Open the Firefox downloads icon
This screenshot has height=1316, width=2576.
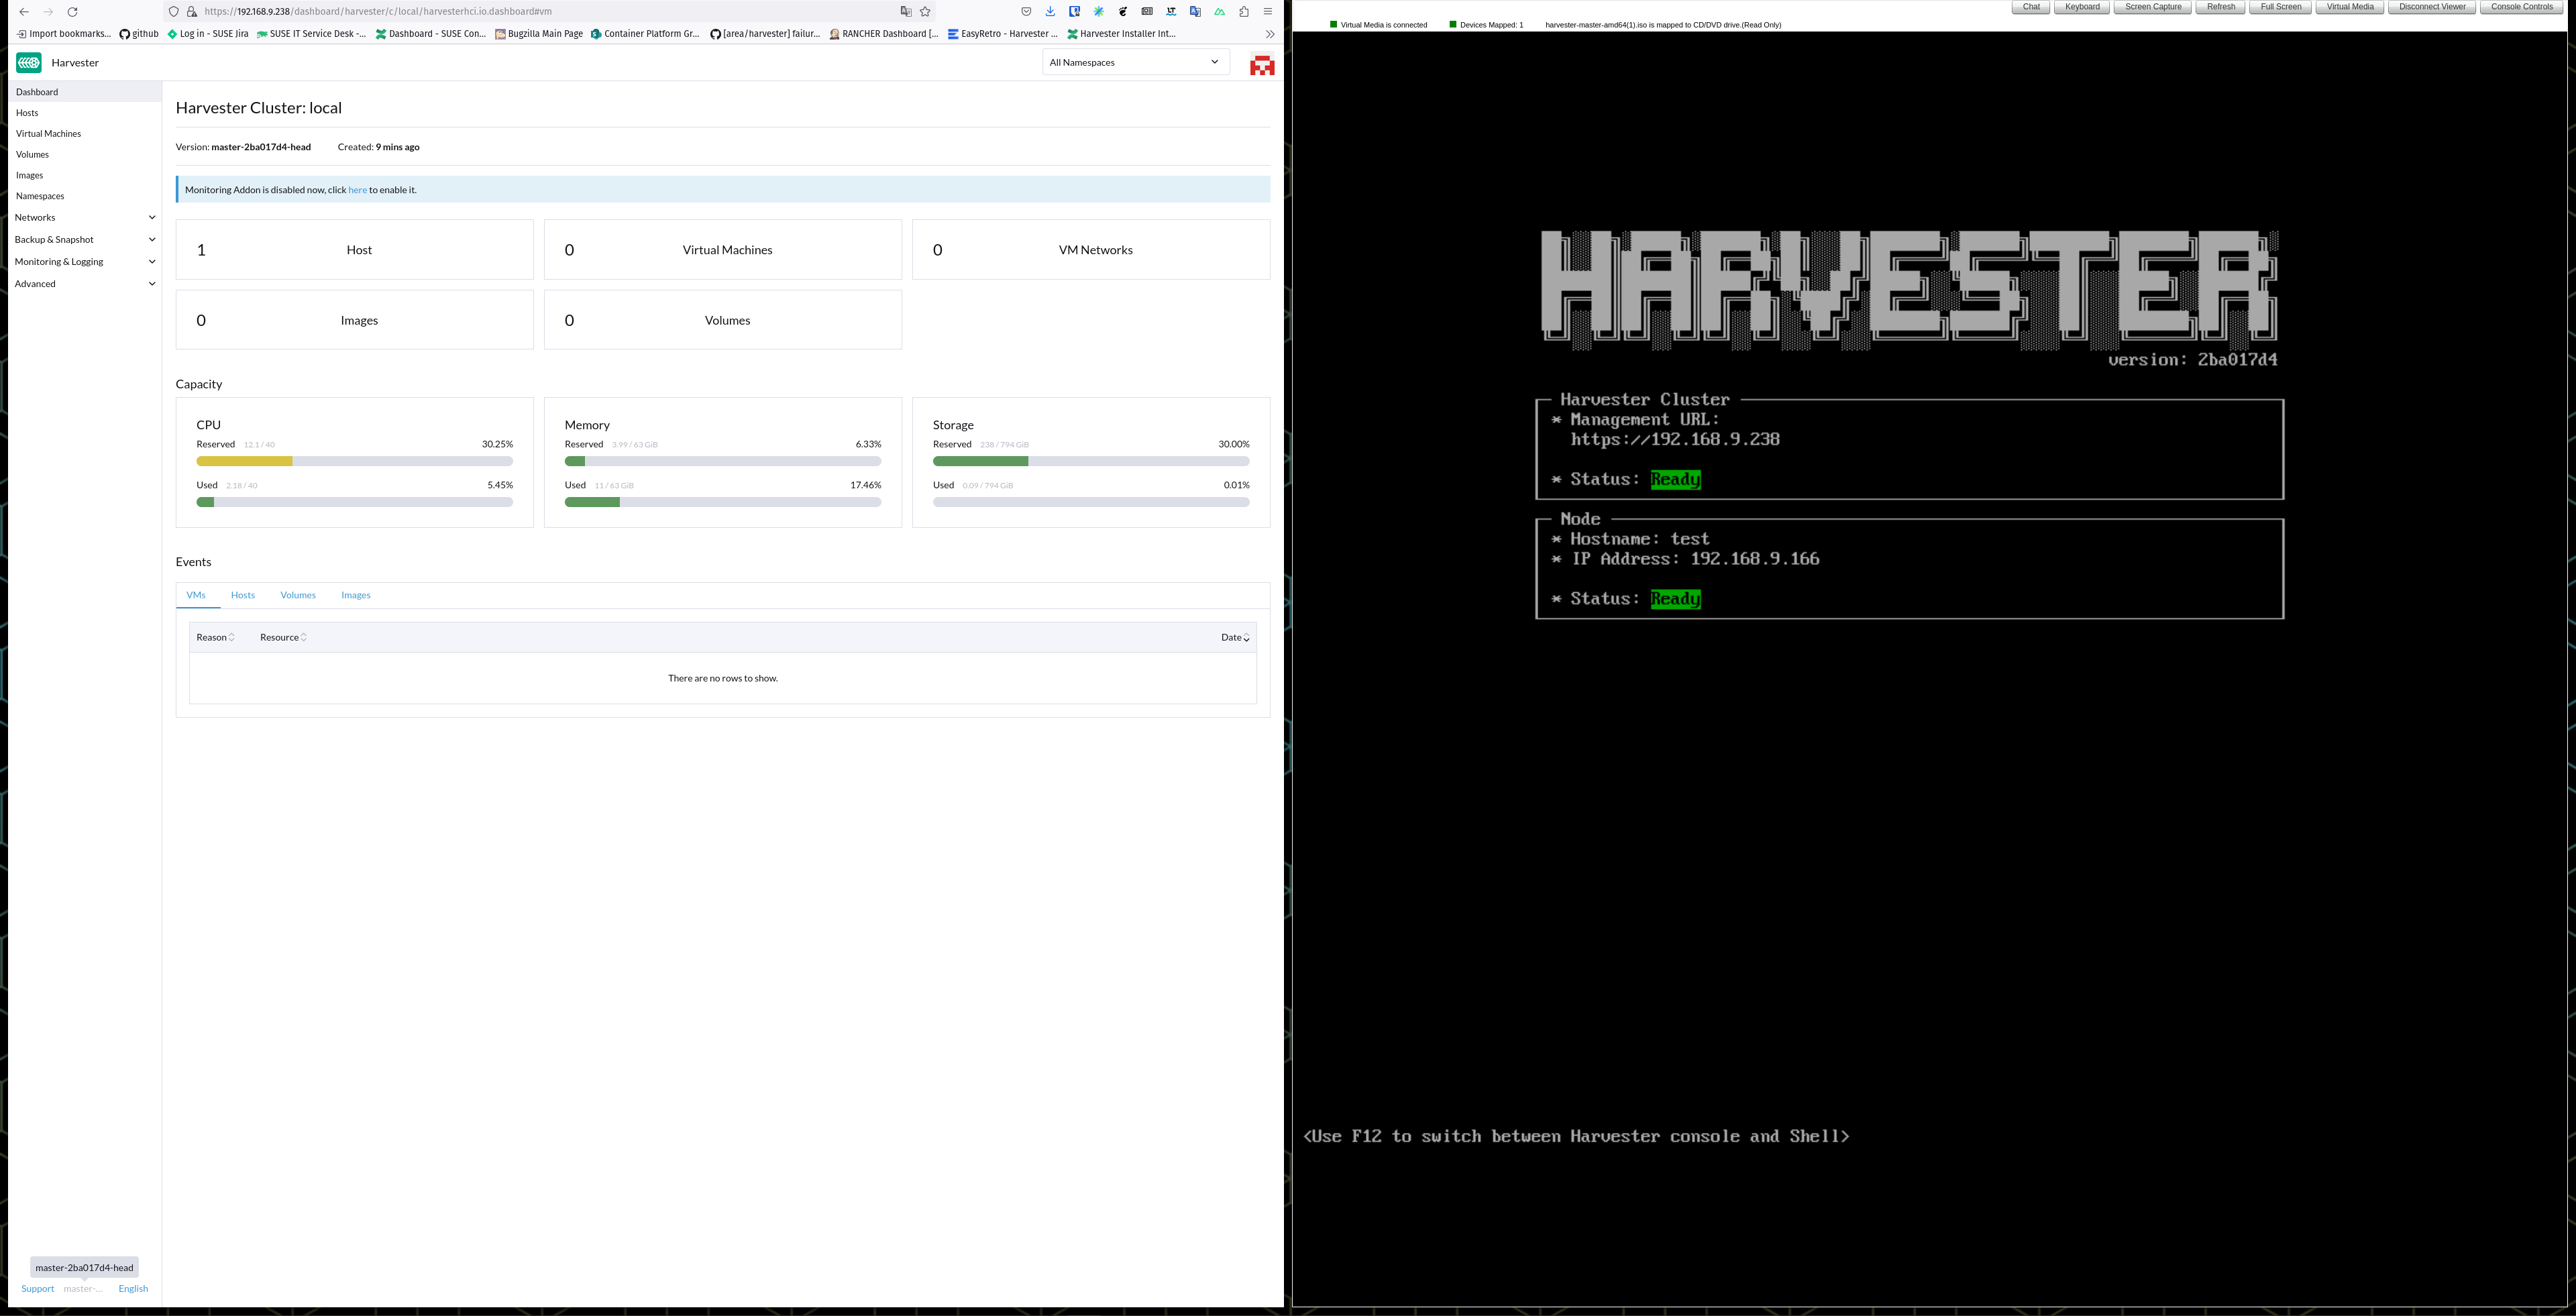(x=1049, y=11)
